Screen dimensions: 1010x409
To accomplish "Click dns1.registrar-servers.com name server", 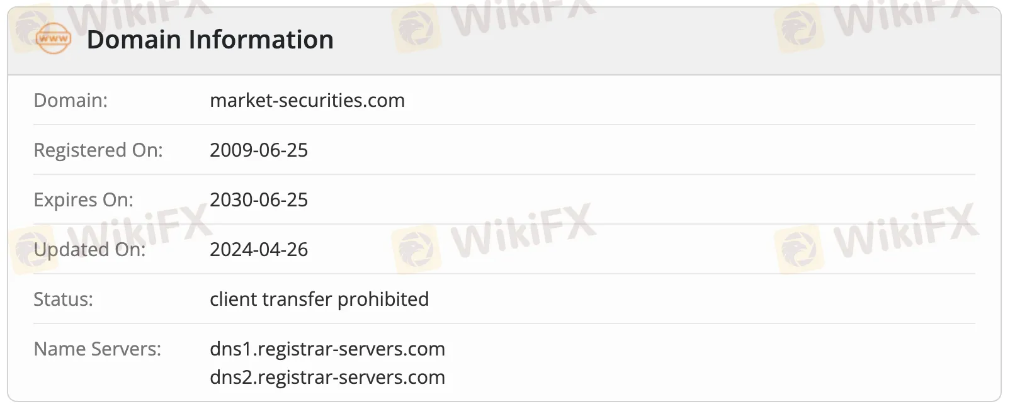I will [x=327, y=349].
